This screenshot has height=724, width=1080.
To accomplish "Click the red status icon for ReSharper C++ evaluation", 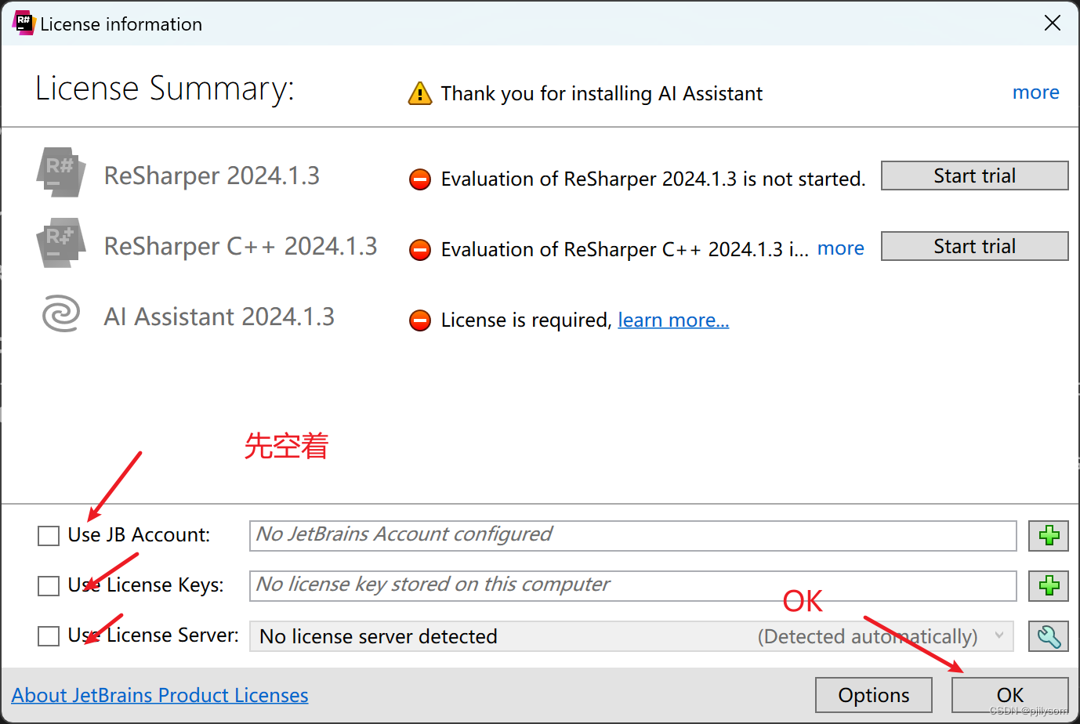I will pos(420,250).
